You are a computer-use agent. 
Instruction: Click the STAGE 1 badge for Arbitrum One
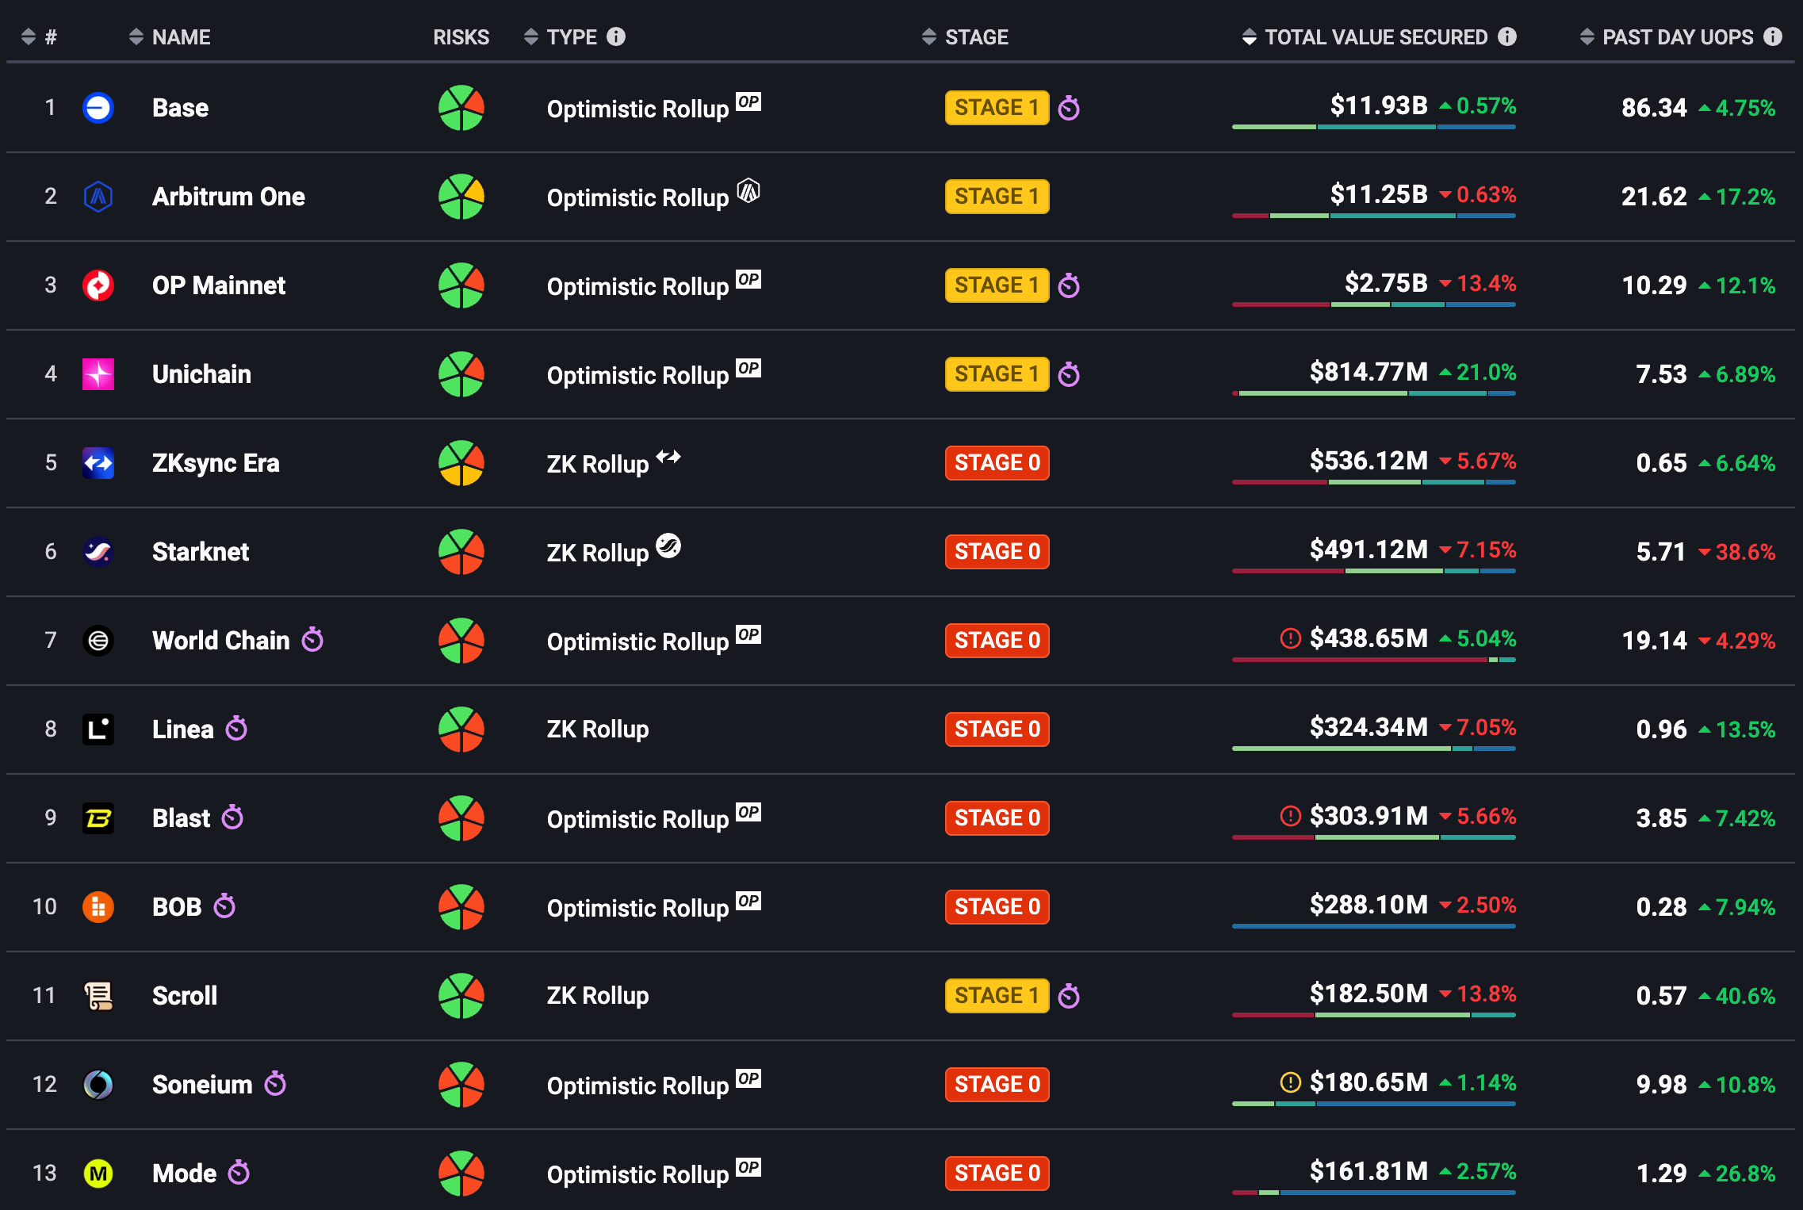pyautogui.click(x=997, y=197)
